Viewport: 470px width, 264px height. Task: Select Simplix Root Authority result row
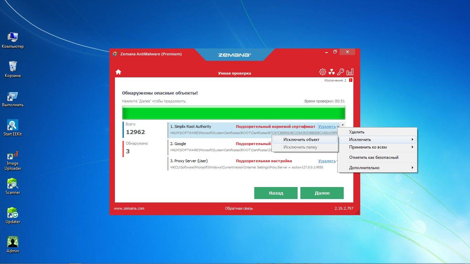254,130
